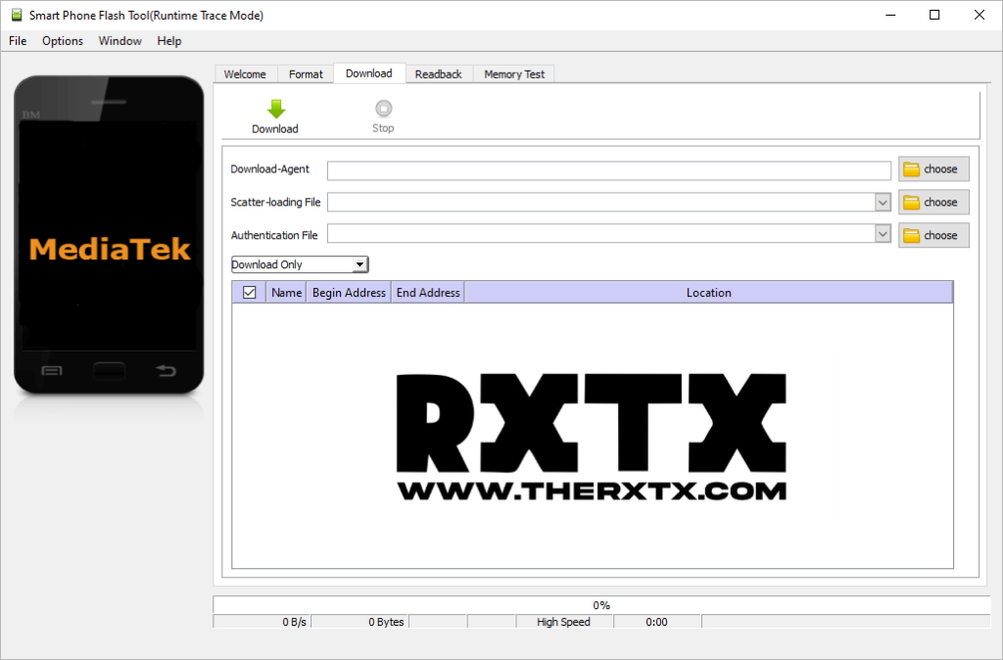
Task: Open the Download Only dropdown
Action: [358, 263]
